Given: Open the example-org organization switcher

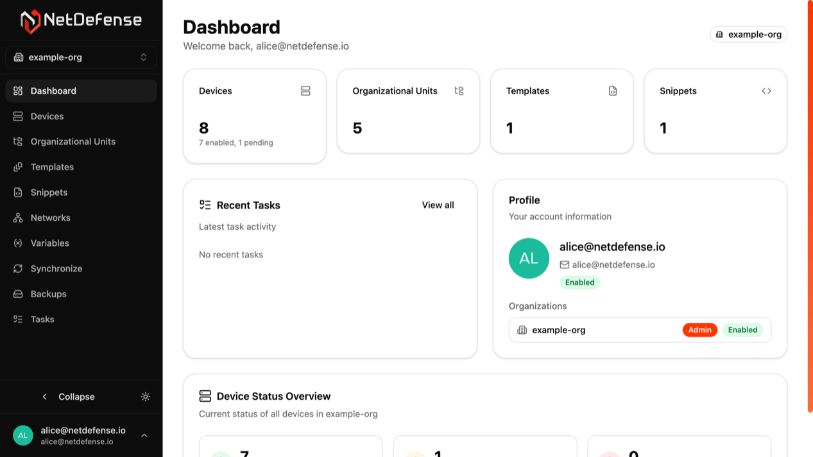Looking at the screenshot, I should [81, 57].
